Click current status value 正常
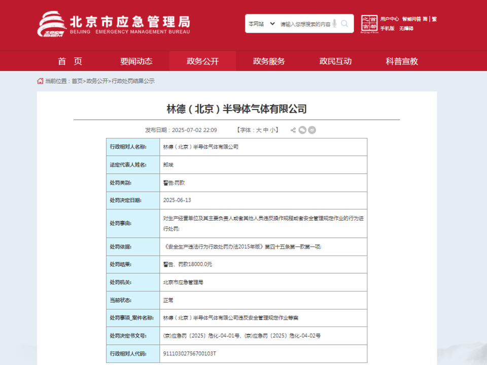The image size is (487, 365). point(168,300)
